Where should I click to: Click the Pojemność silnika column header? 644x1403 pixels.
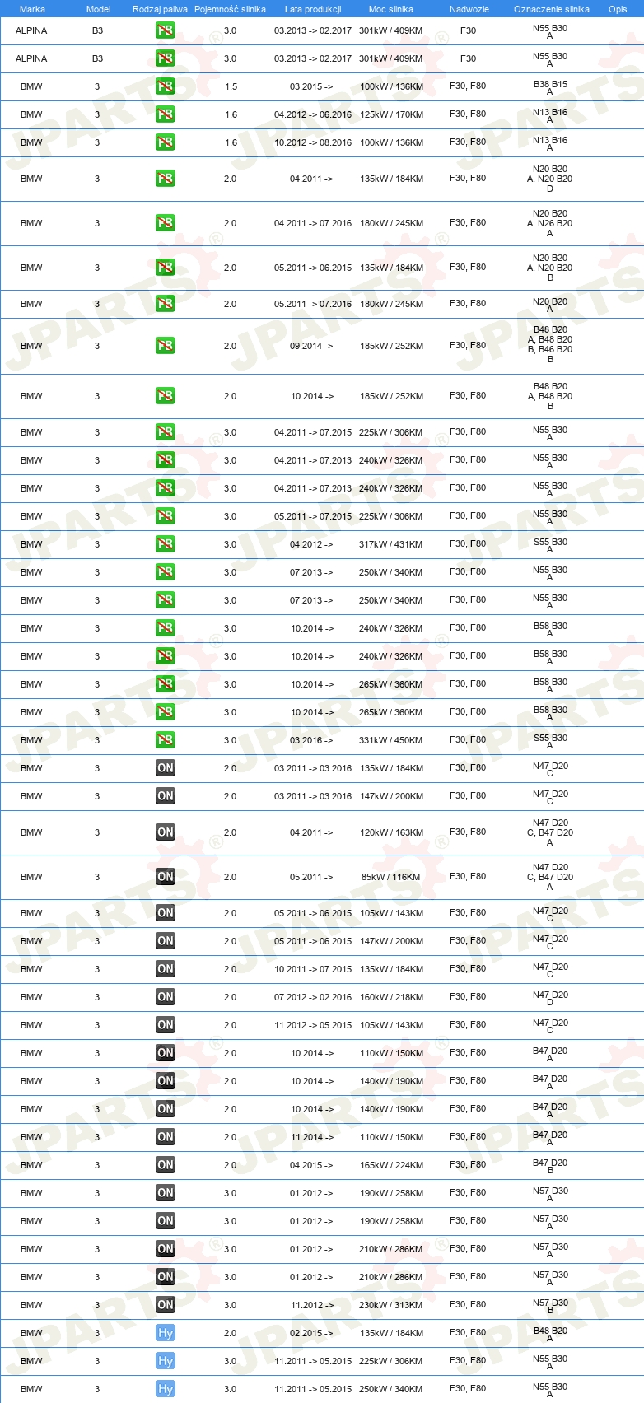coord(230,9)
